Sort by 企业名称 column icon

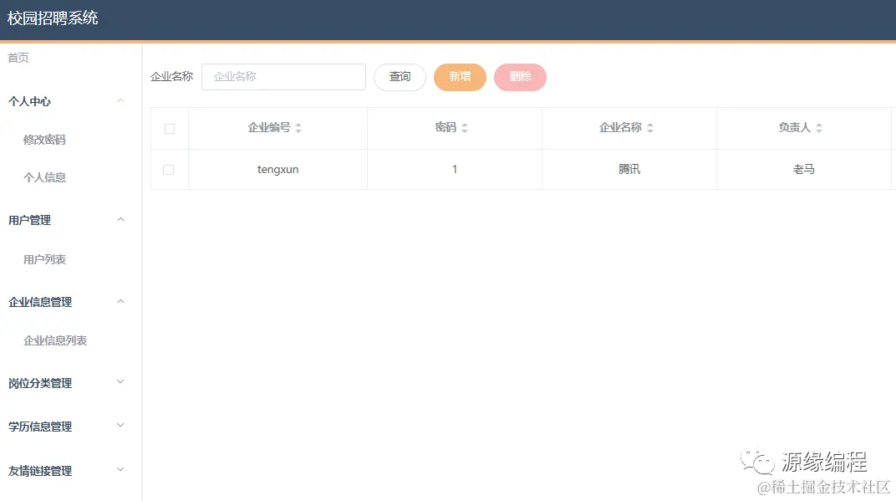[x=650, y=128]
